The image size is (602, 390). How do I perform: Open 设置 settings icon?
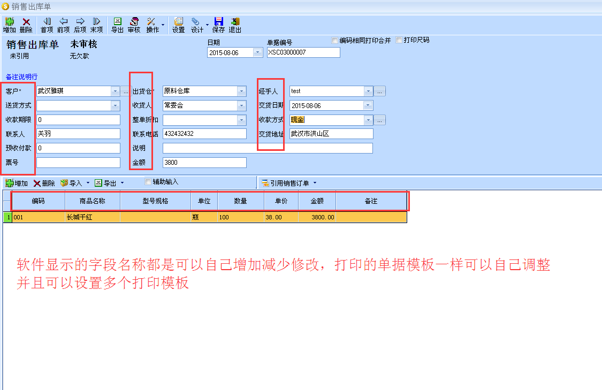pyautogui.click(x=178, y=25)
